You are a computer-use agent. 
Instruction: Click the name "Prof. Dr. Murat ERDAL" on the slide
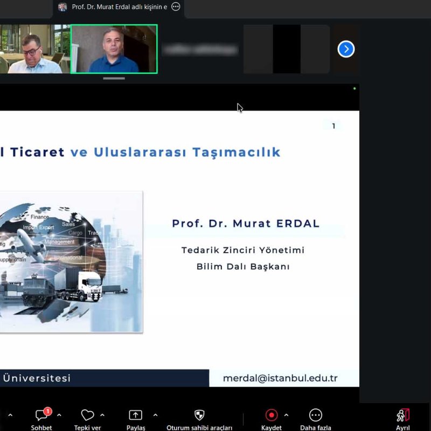click(x=246, y=224)
